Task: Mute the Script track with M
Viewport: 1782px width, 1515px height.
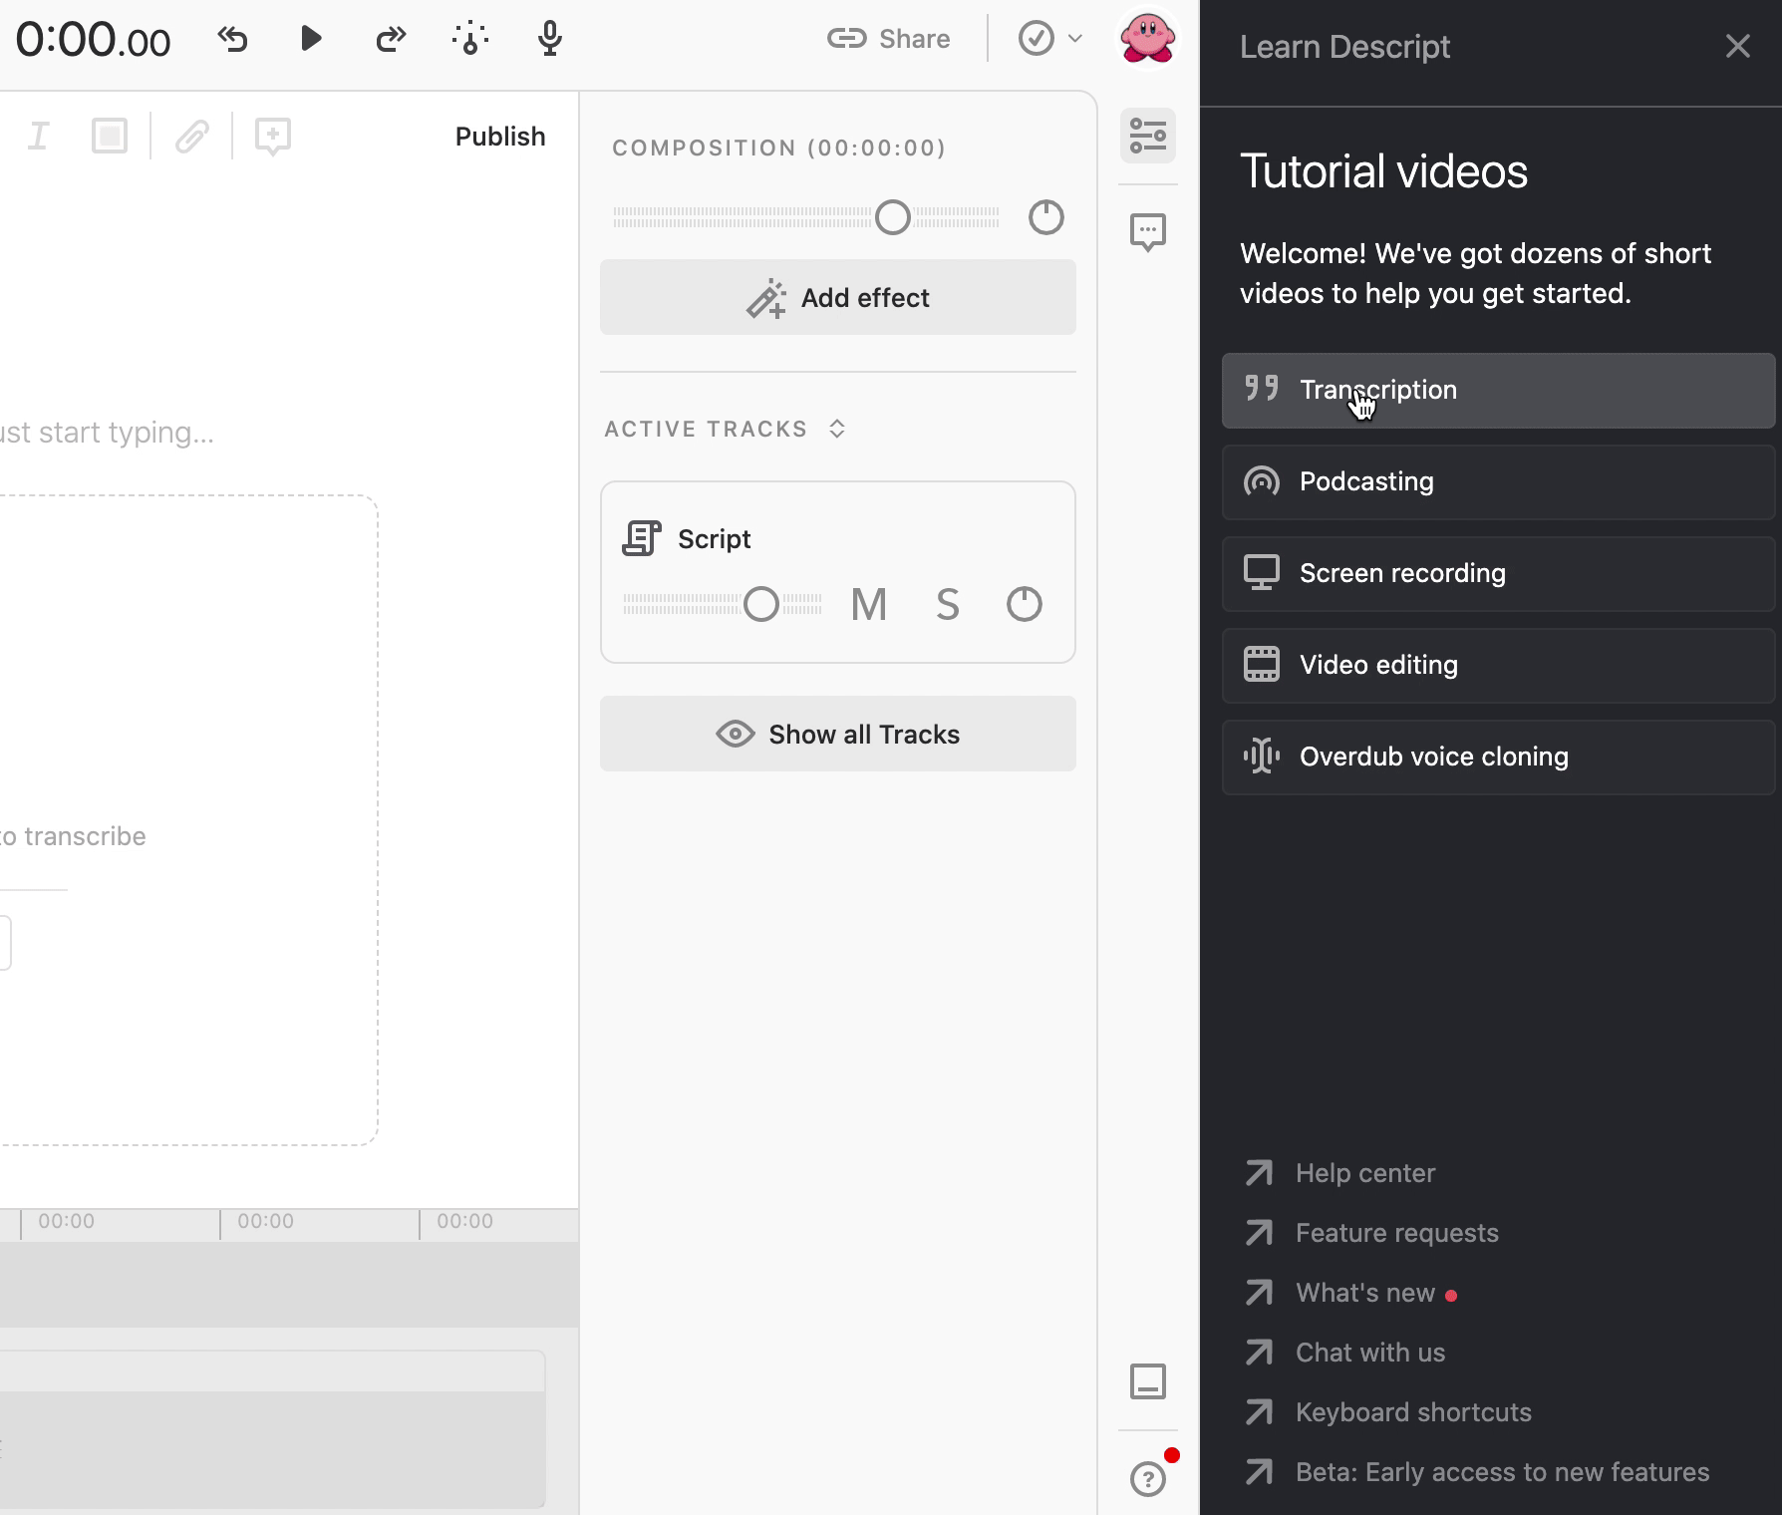Action: (869, 604)
